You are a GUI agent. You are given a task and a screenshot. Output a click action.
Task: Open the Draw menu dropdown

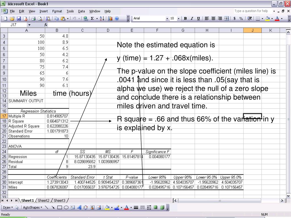8,207
